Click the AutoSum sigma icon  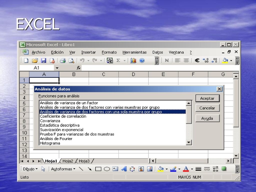tap(118, 60)
